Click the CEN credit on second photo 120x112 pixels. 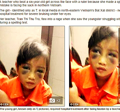[x=76, y=104]
